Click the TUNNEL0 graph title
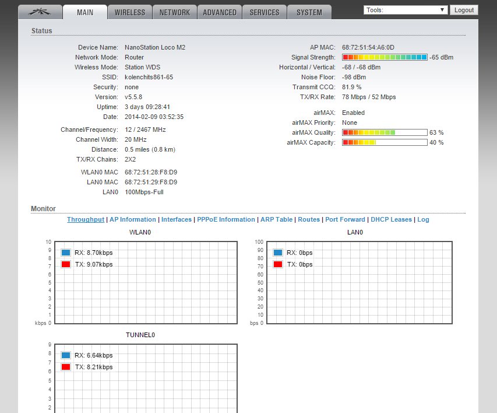This screenshot has height=413, width=497. coord(140,335)
